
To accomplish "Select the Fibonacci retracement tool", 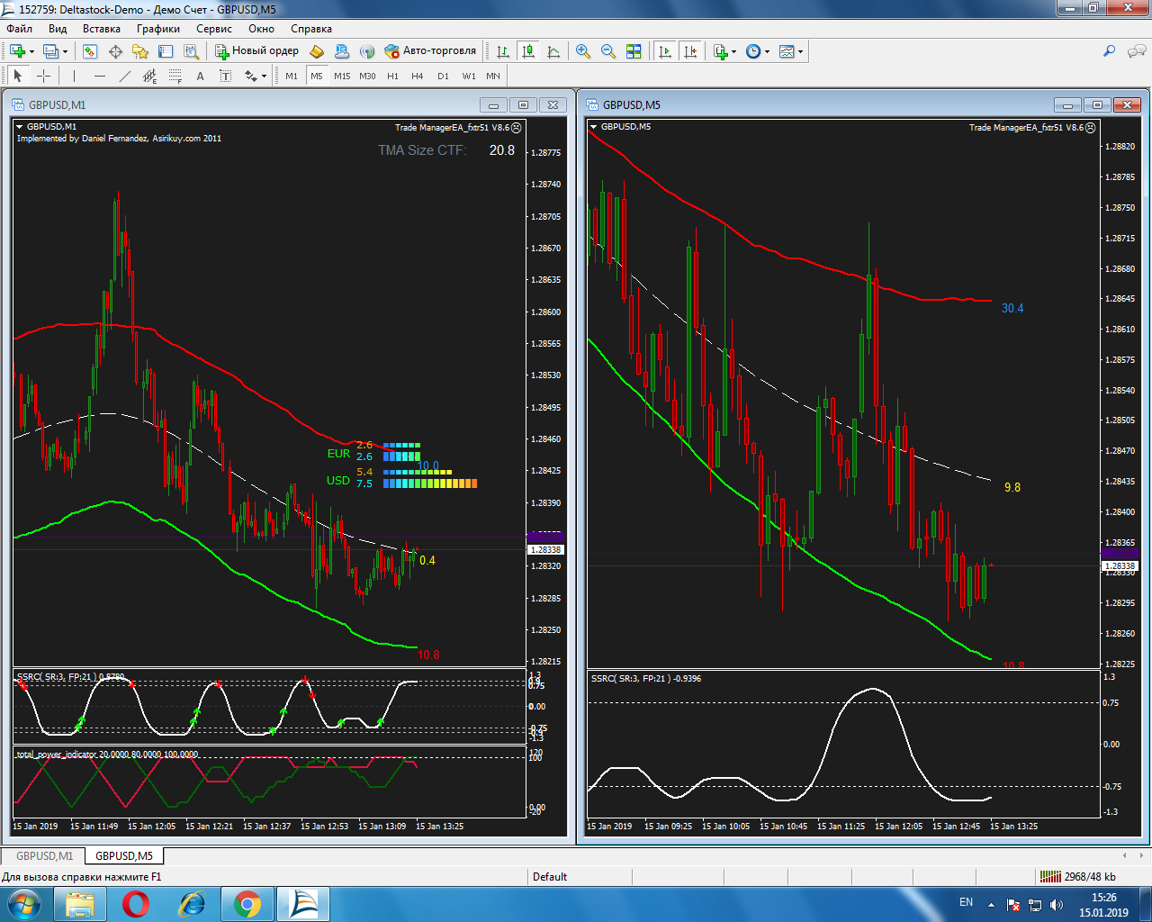I will point(175,76).
